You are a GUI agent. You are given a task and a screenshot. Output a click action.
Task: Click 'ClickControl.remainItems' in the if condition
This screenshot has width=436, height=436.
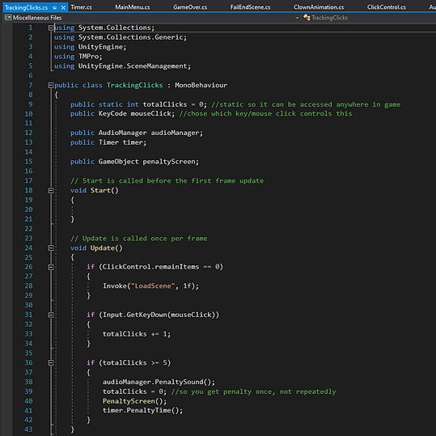point(150,267)
